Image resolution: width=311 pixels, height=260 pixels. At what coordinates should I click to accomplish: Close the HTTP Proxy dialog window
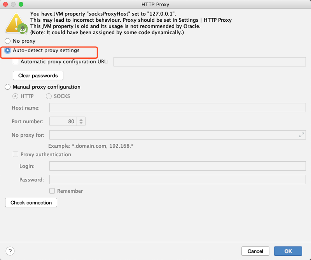click(5, 4)
